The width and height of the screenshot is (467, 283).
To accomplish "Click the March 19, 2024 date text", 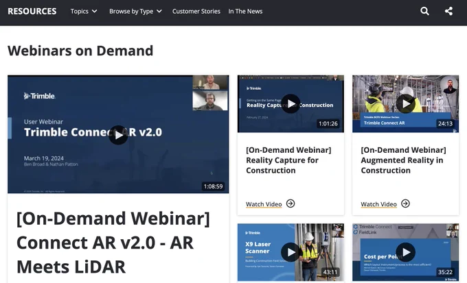I will coord(44,158).
